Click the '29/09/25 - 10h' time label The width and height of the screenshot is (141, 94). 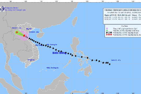(34, 32)
